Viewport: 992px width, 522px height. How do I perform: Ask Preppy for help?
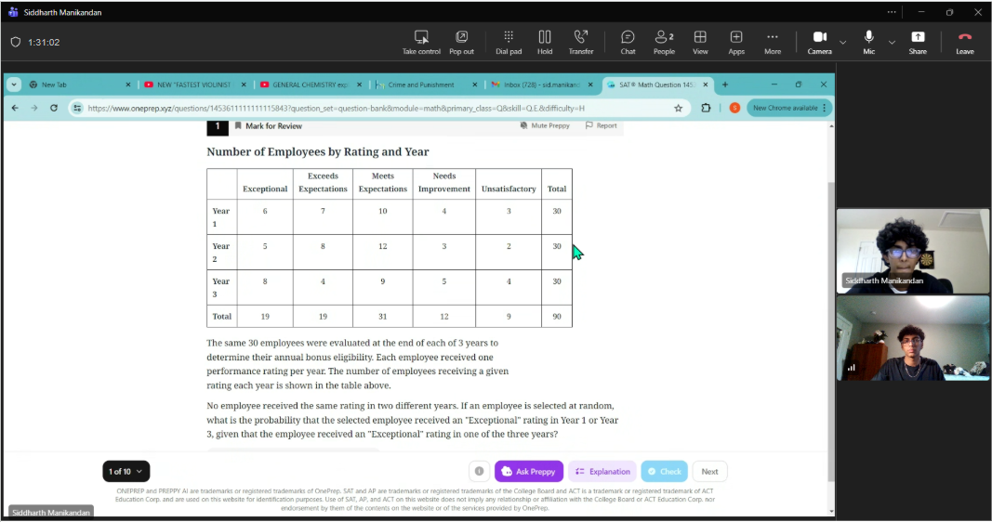point(529,472)
